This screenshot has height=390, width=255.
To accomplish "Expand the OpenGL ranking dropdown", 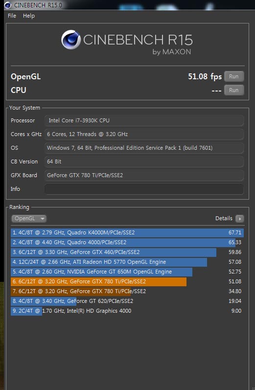I will [x=29, y=219].
